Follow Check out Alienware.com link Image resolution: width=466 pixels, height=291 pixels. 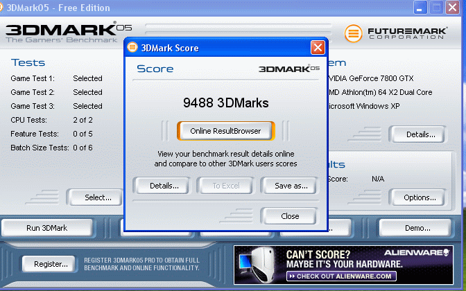[341, 276]
